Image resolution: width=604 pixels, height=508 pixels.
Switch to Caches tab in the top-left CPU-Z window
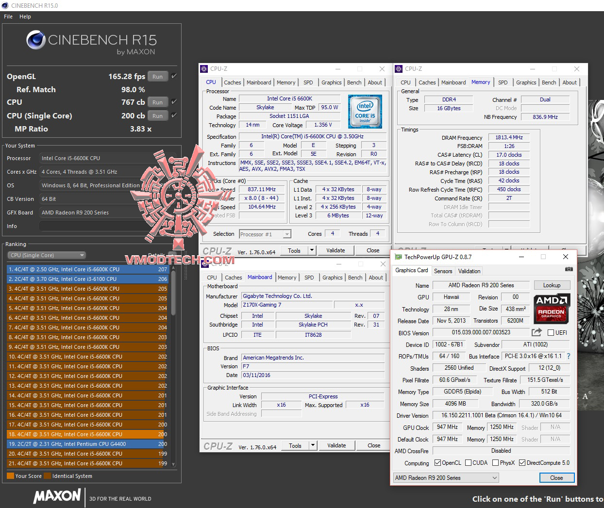point(233,82)
